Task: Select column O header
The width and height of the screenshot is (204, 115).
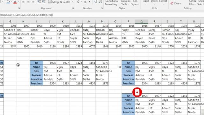Action: click(x=115, y=21)
